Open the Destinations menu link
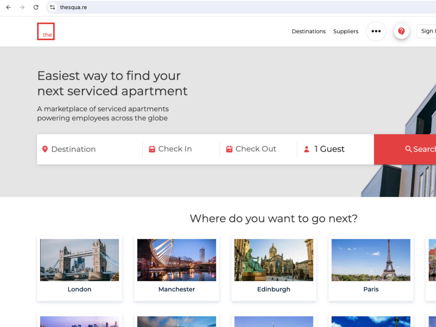This screenshot has height=327, width=436. pyautogui.click(x=309, y=31)
